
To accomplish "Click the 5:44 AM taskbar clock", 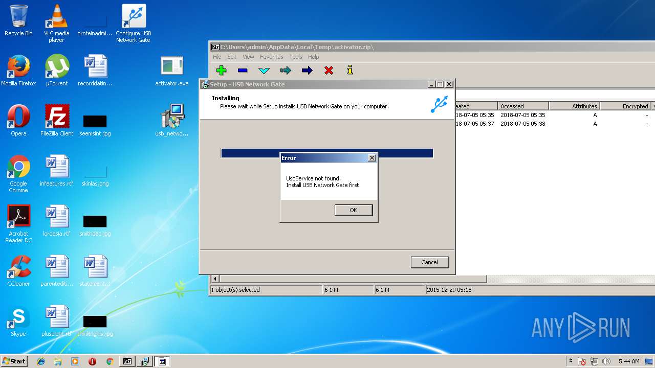I will 629,361.
